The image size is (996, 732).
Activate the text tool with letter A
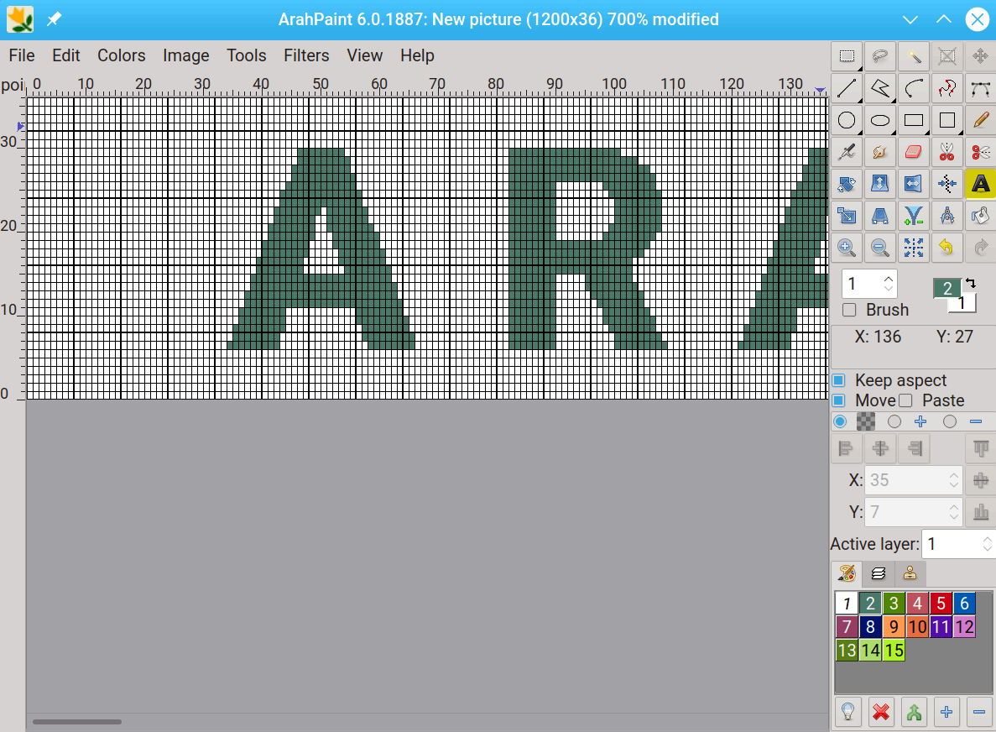980,184
